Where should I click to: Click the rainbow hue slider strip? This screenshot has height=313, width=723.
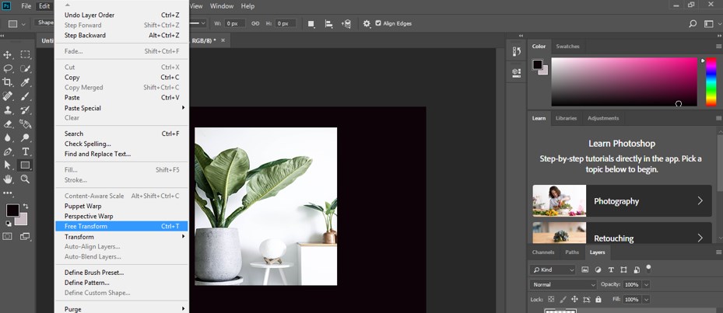(711, 82)
